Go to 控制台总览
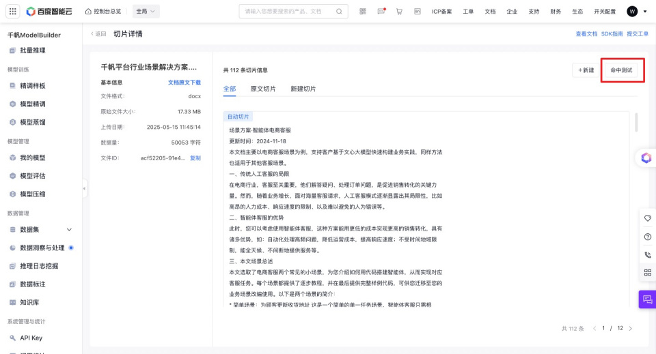 tap(103, 12)
